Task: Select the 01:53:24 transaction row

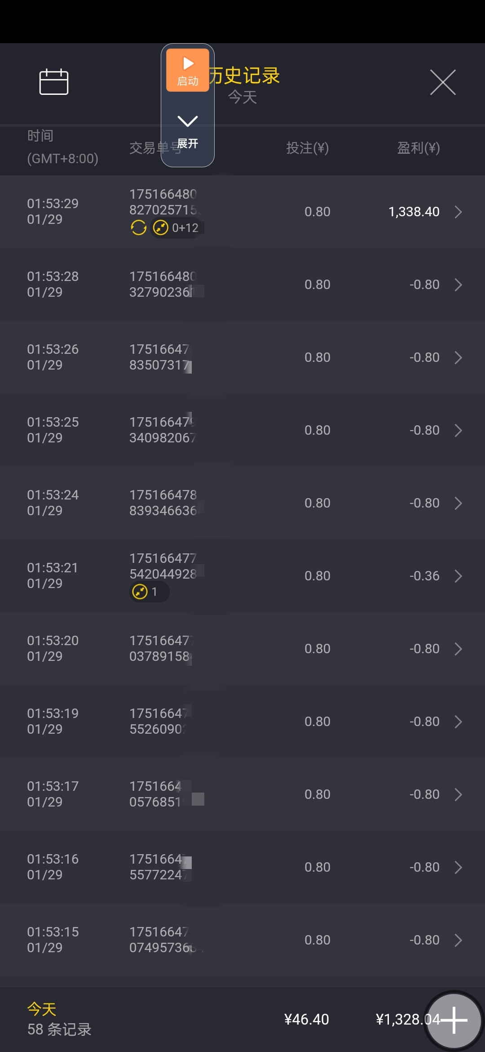Action: click(242, 503)
